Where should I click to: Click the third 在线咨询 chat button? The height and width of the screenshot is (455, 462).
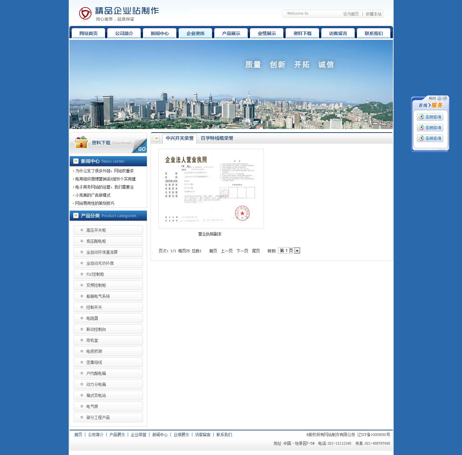[430, 138]
